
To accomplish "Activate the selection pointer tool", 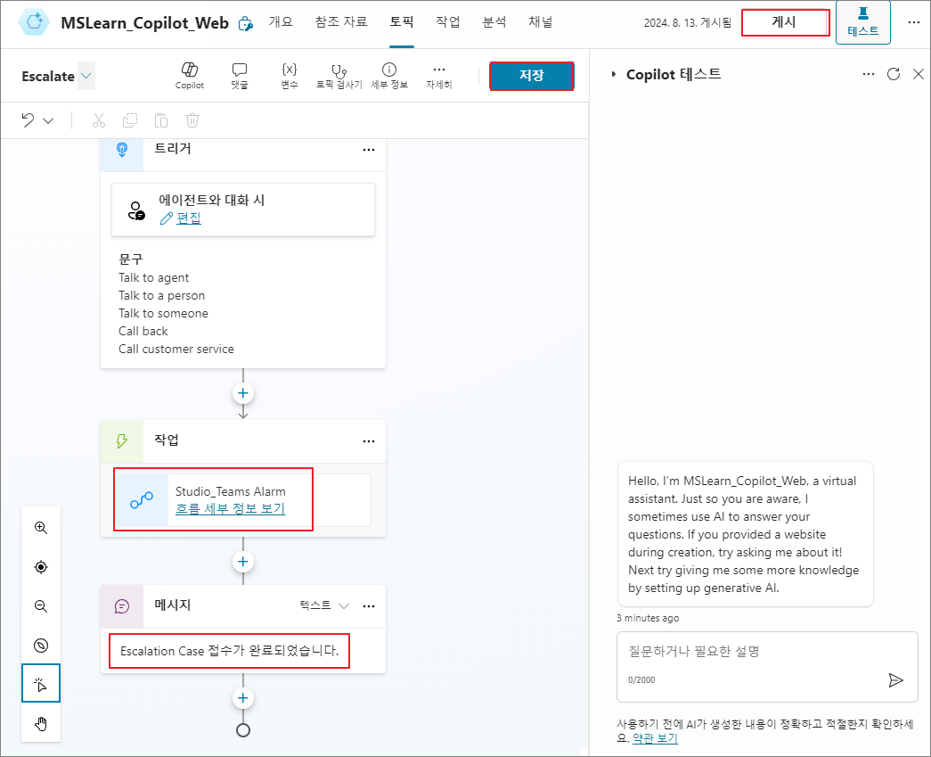I will pos(41,683).
